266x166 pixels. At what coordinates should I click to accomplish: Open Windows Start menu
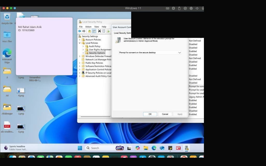tap(80, 148)
